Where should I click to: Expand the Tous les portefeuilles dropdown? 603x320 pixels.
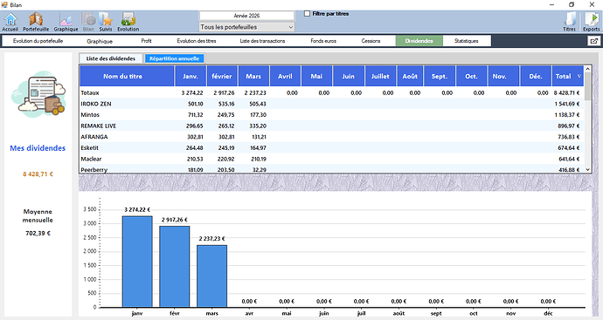[247, 27]
